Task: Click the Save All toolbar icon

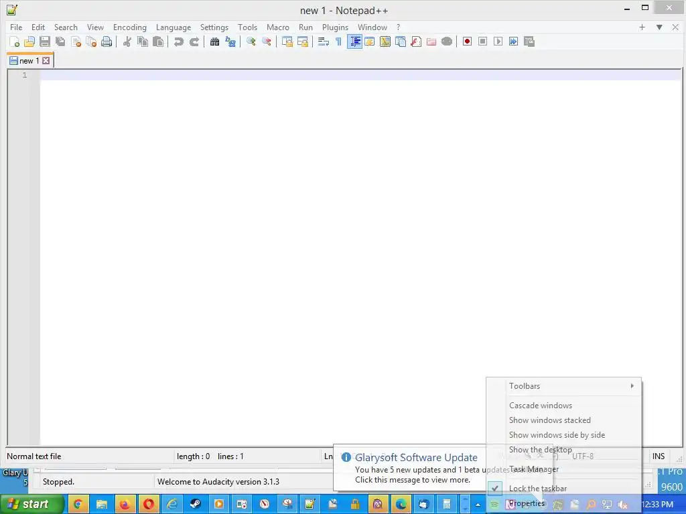Action: pyautogui.click(x=60, y=41)
